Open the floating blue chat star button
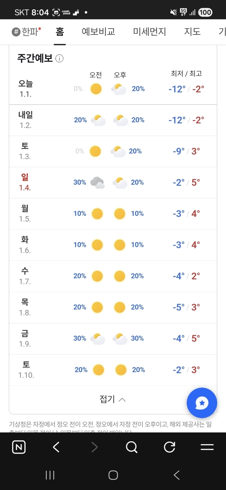Screen dimensions: 226x490 tap(202, 403)
